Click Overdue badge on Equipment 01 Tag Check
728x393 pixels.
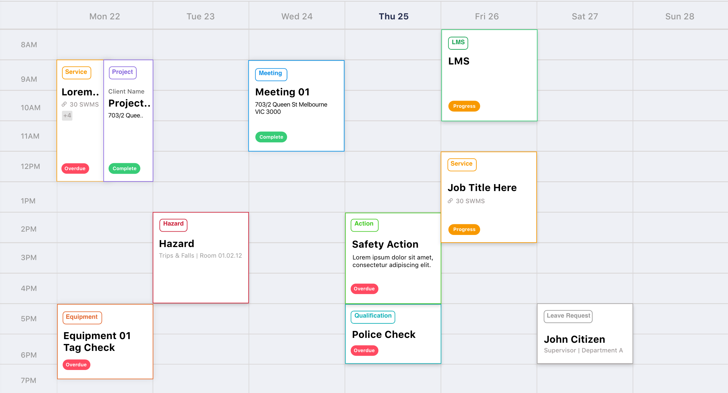[x=76, y=365]
